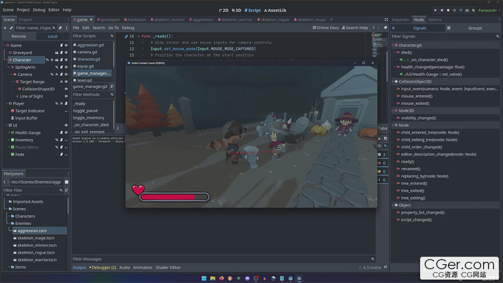Click the Add Child Node plus icon
The image size is (503, 283).
click(6, 27)
